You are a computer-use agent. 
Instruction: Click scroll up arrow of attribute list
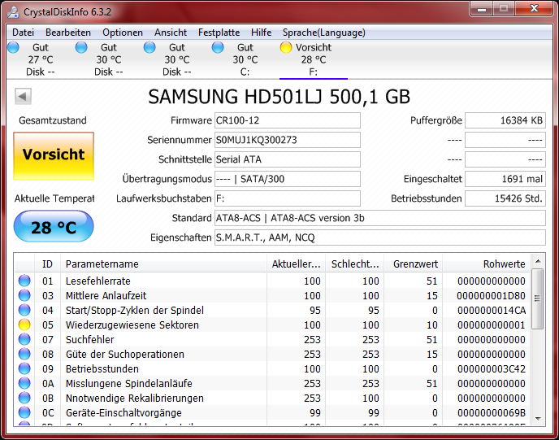point(538,261)
